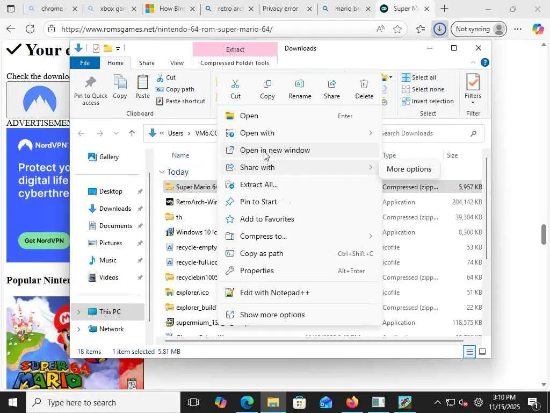Expand This PC tree node
The width and height of the screenshot is (550, 413).
(x=78, y=312)
